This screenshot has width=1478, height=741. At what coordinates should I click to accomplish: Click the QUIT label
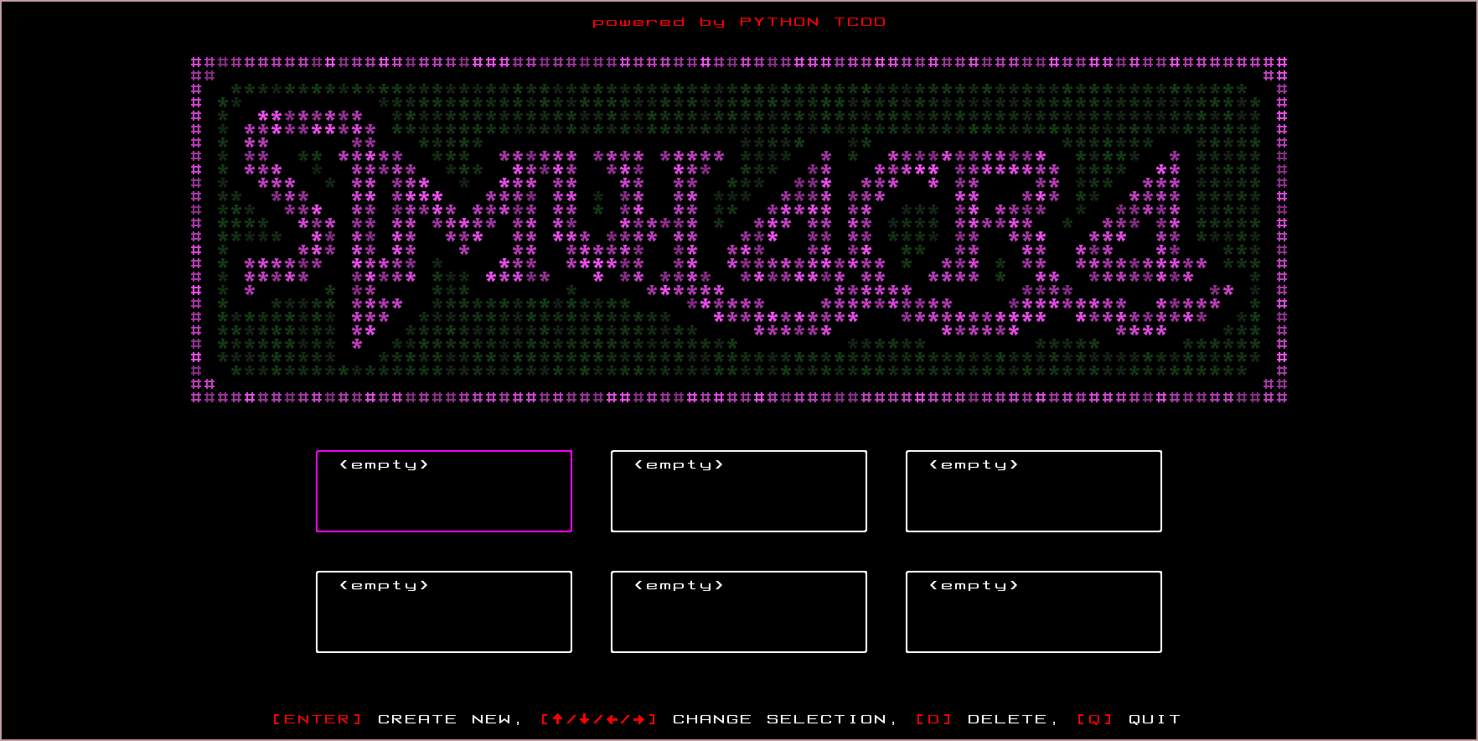click(1155, 719)
